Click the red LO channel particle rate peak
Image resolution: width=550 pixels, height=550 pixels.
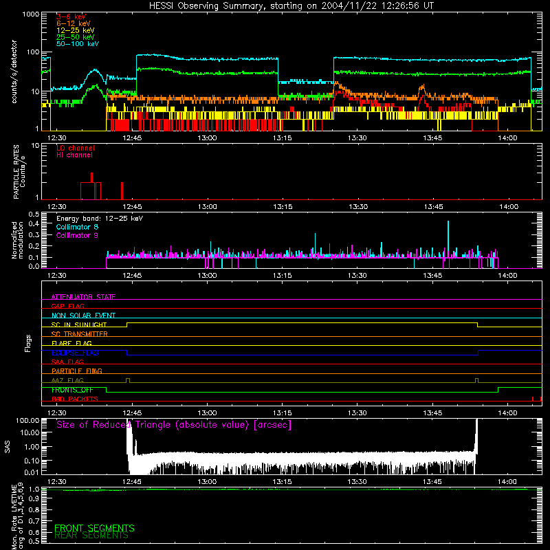[91, 177]
